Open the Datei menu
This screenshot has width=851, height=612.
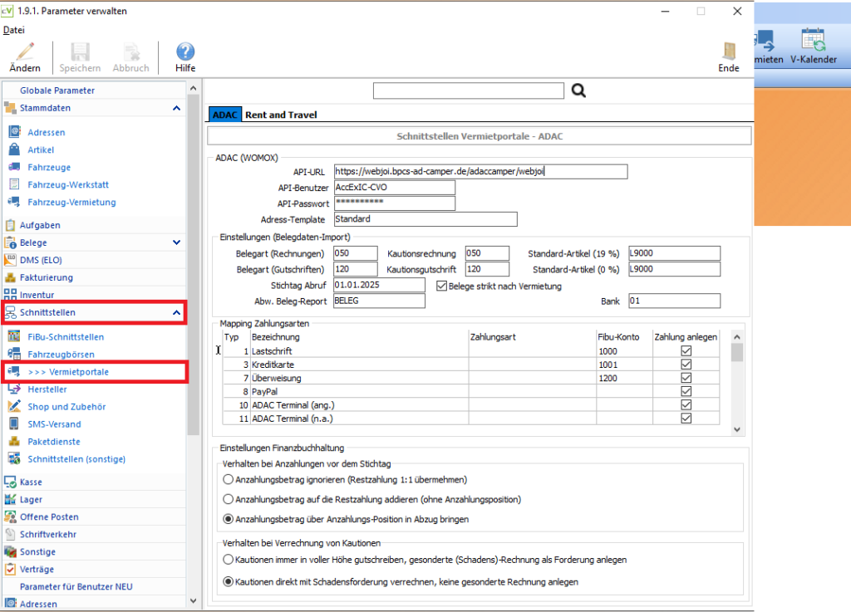[x=13, y=30]
